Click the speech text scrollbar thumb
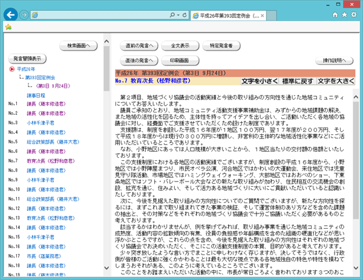This screenshot has width=363, height=280. click(356, 160)
